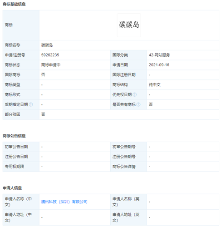Click the 否 value in 是否共有商标 row
This screenshot has height=227, width=221.
pos(151,104)
